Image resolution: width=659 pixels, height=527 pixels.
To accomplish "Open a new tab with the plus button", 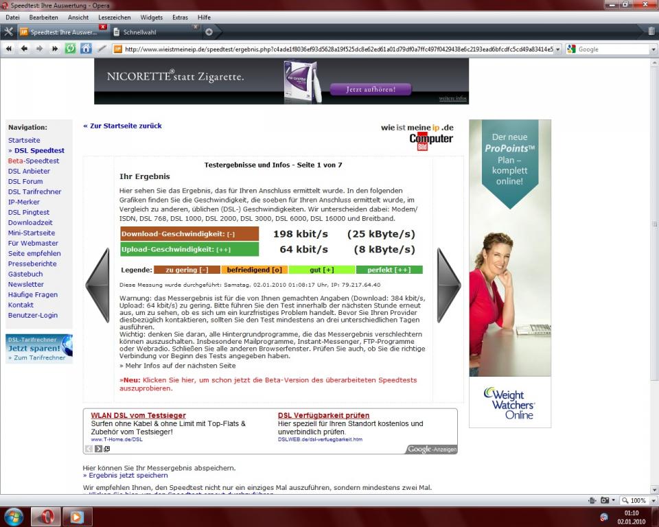I will pos(209,32).
